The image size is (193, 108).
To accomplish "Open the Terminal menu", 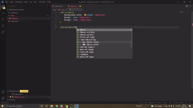I will click(x=42, y=2).
